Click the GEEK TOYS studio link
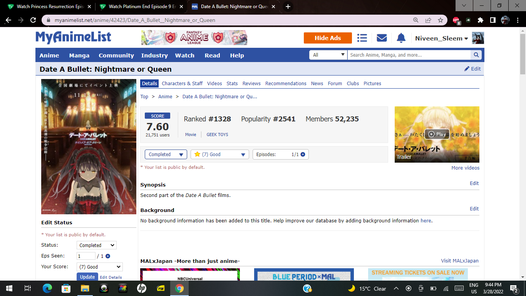Viewport: 526px width, 296px height. (x=218, y=135)
